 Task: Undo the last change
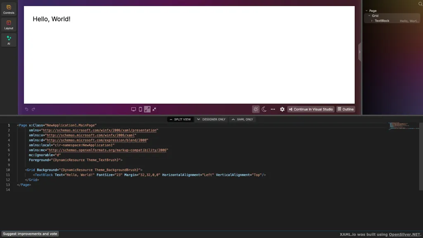point(26,109)
